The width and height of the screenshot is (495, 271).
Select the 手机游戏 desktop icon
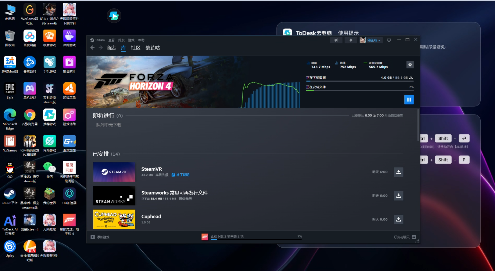50,65
